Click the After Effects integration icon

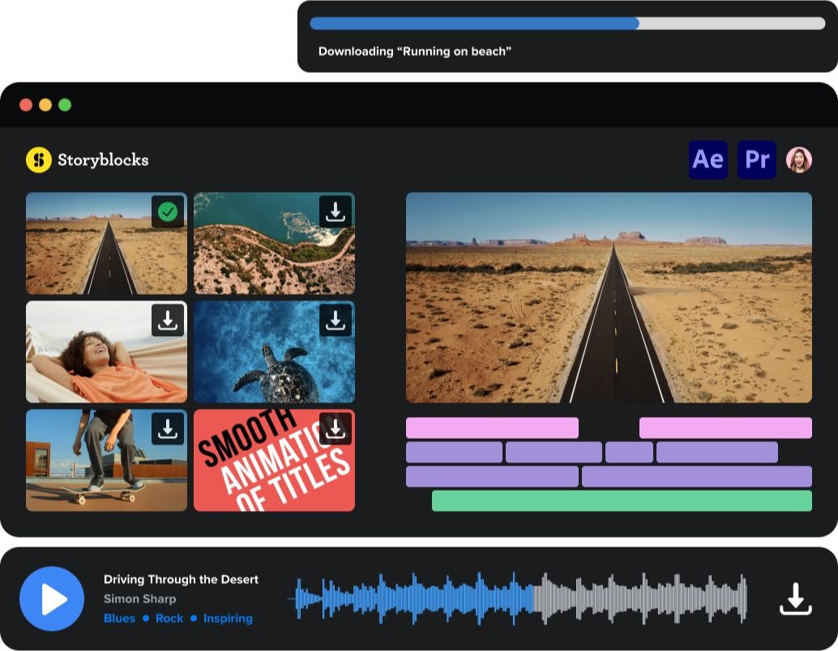click(708, 160)
